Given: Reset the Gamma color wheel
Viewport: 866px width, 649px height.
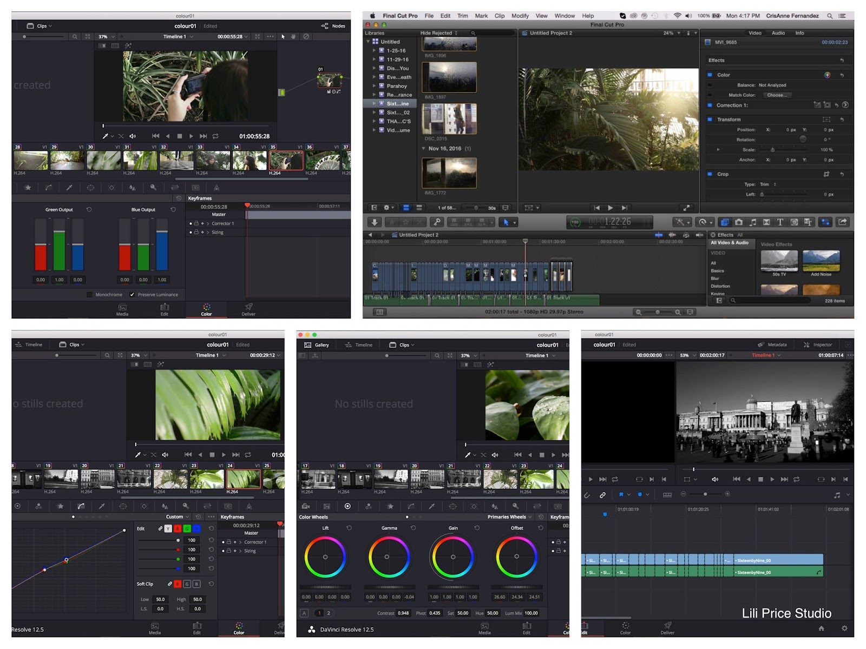Looking at the screenshot, I should coord(413,528).
